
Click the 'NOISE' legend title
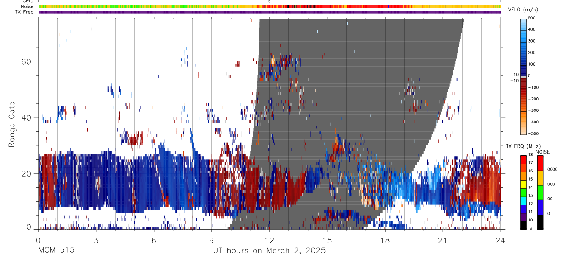[542, 152]
